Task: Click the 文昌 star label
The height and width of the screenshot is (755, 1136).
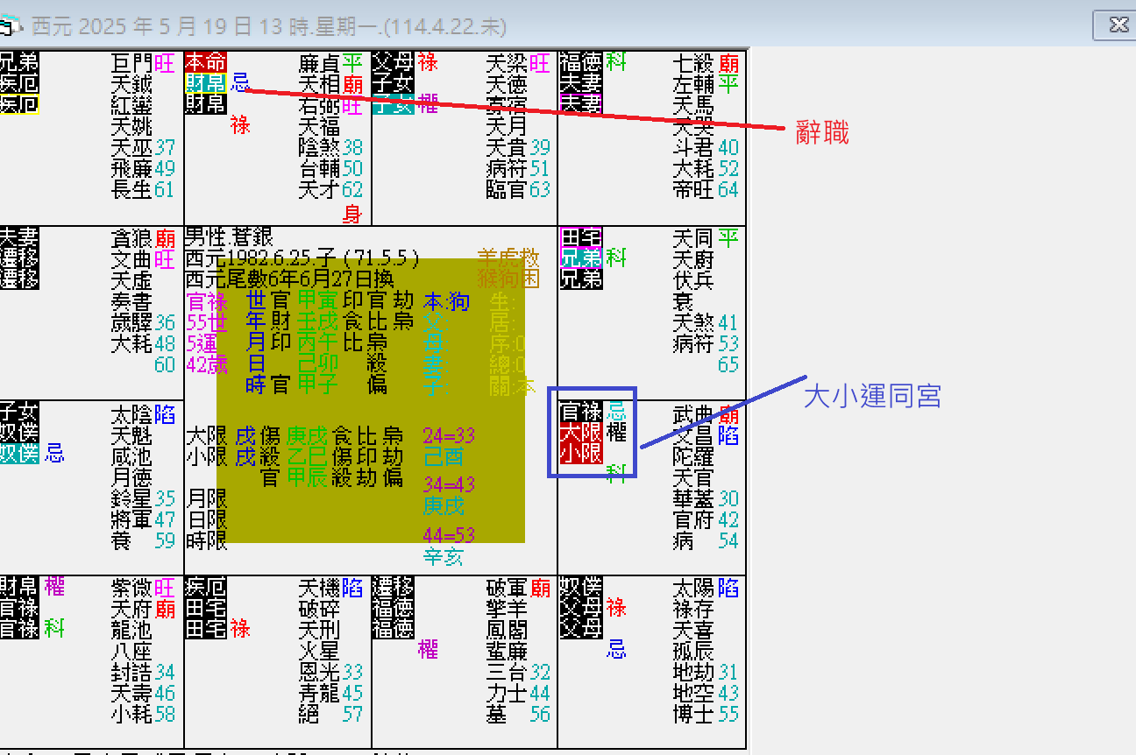Action: 692,435
